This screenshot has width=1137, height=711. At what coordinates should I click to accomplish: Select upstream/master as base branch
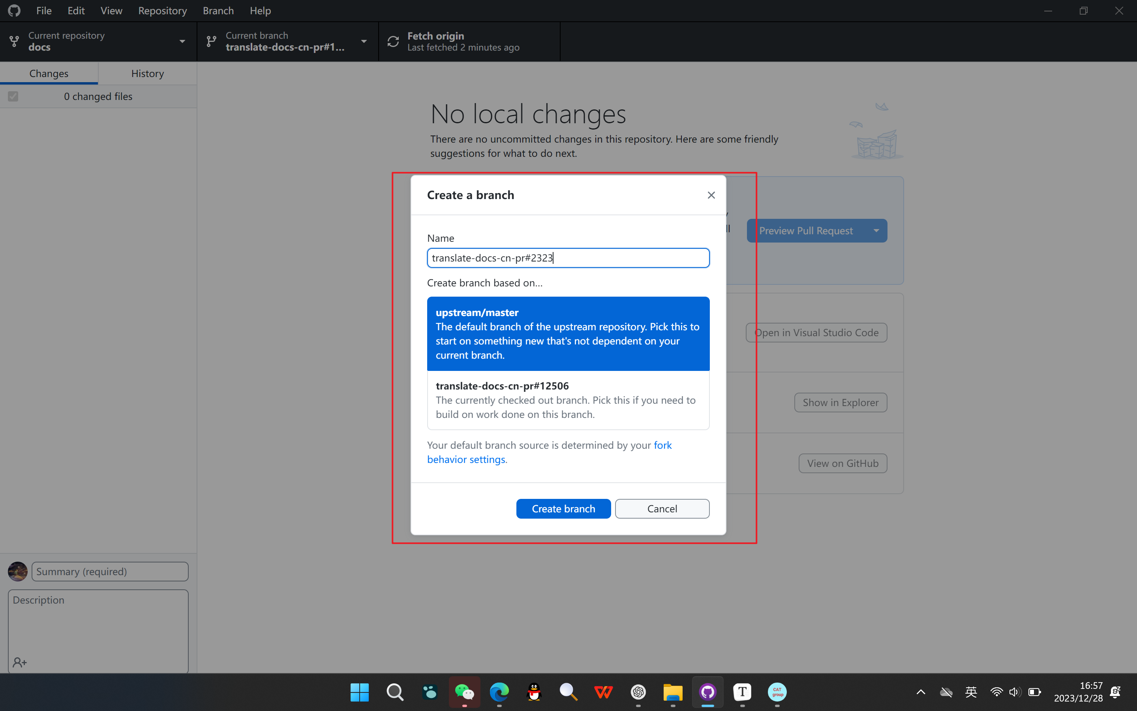pyautogui.click(x=568, y=333)
